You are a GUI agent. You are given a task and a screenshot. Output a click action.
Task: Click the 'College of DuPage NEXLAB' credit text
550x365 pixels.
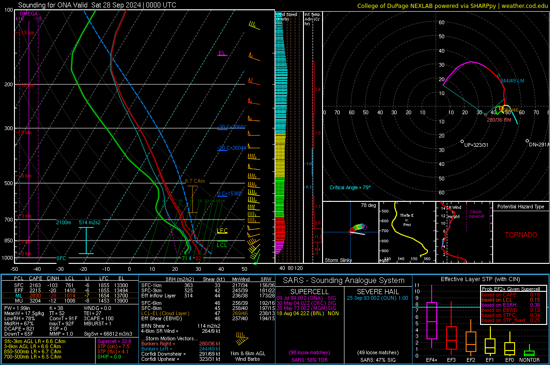(x=398, y=6)
